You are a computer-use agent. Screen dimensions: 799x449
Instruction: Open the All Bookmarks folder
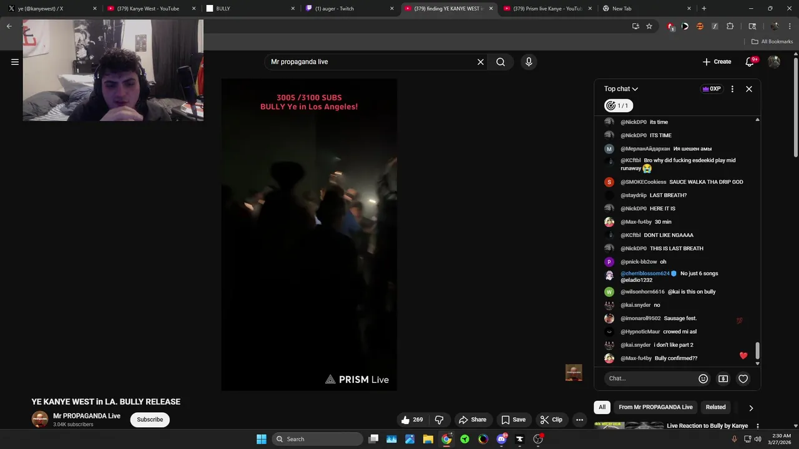(x=772, y=42)
